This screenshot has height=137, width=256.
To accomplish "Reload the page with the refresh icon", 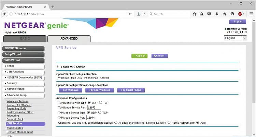I will pyautogui.click(x=130, y=14).
